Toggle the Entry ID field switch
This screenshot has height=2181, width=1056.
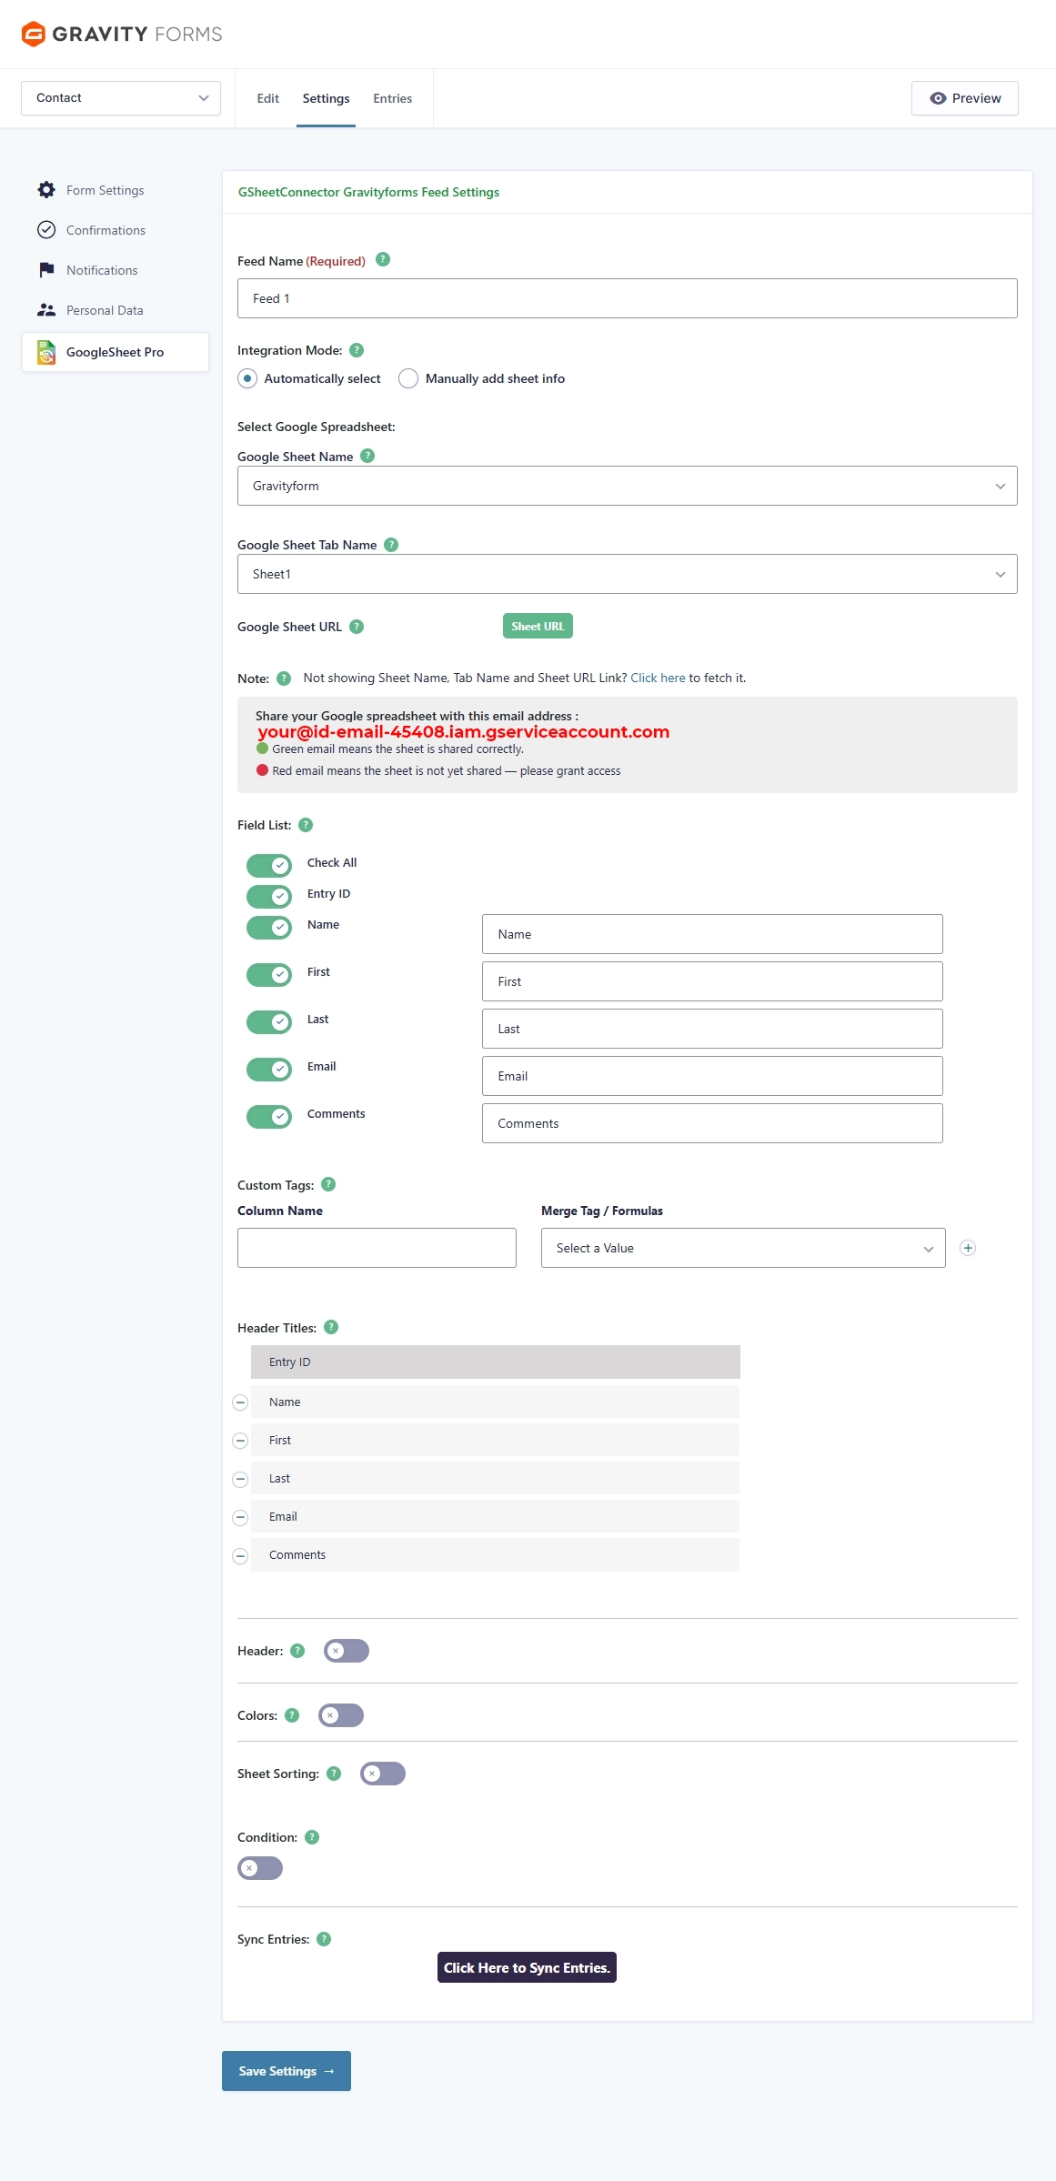click(x=269, y=896)
